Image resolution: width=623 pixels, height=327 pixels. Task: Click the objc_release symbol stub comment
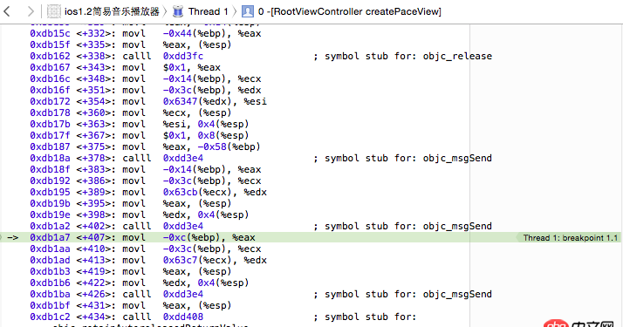point(402,57)
